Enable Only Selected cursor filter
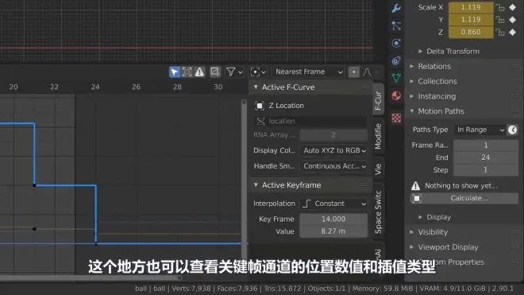Viewport: 524px width, 295px height. click(175, 72)
